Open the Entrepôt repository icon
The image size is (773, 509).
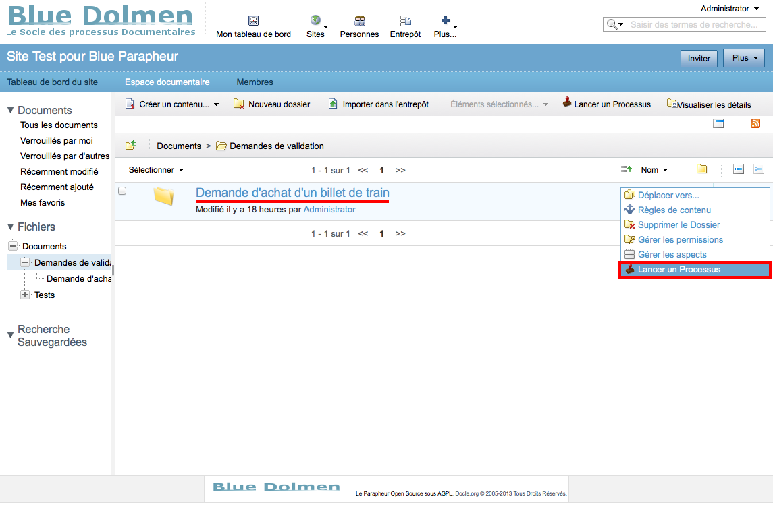click(x=405, y=27)
